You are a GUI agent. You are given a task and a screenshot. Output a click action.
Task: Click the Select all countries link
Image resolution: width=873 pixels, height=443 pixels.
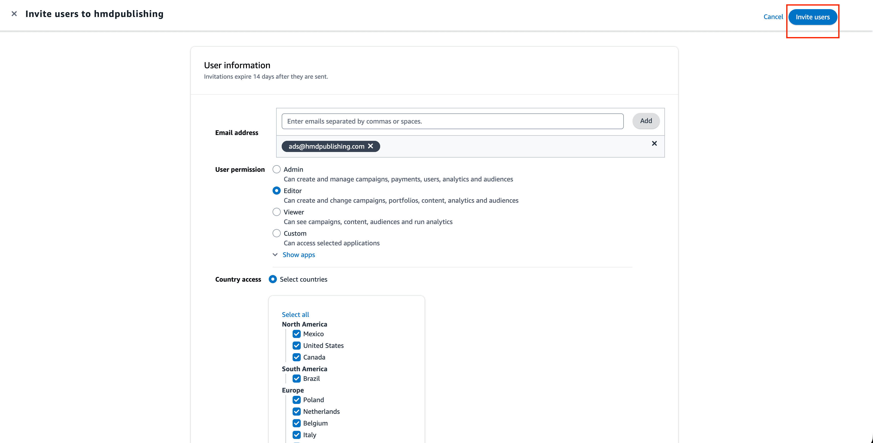click(295, 315)
